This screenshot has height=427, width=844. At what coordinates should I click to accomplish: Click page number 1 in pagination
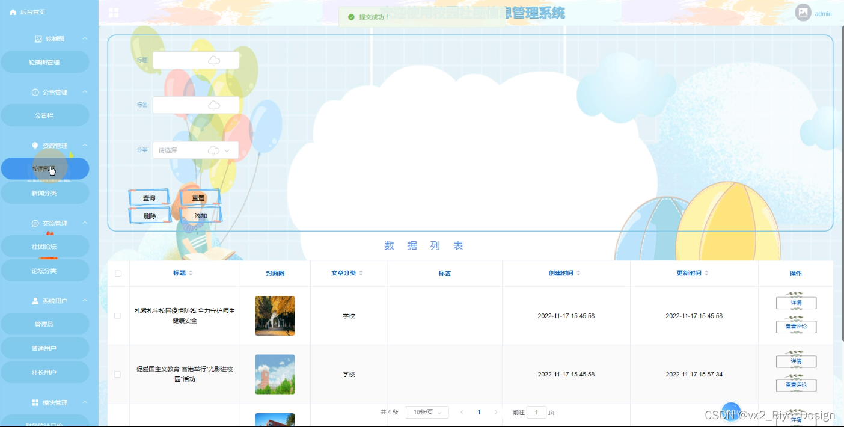479,412
